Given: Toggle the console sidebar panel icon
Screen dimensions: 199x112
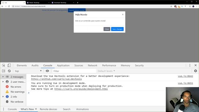Looking at the screenshot, I should click(x=3, y=71).
